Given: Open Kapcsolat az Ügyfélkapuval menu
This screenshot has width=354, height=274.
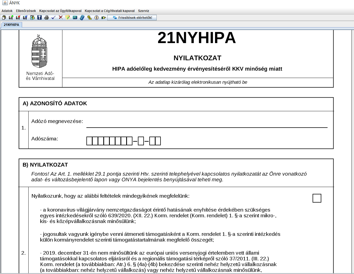Looking at the screenshot, I should [x=60, y=11].
